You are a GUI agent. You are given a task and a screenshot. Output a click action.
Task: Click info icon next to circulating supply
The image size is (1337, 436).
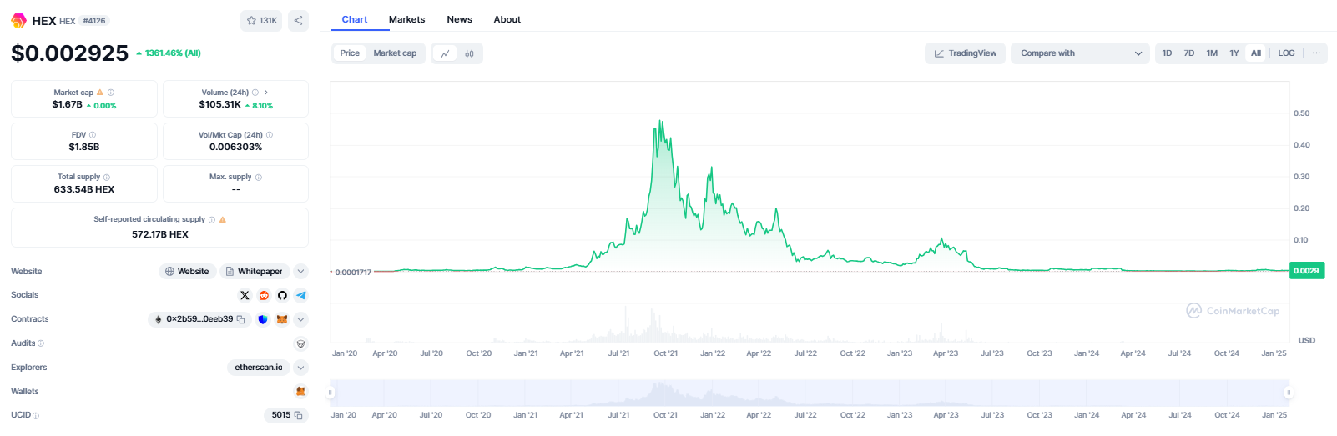tap(212, 220)
